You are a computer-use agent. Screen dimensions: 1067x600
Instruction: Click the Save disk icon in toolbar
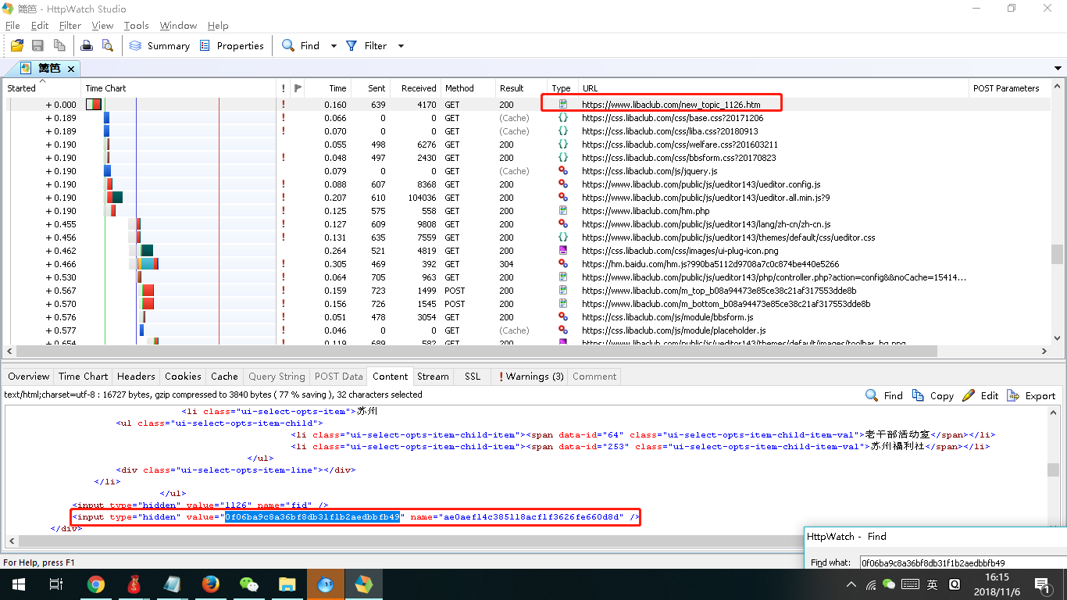pyautogui.click(x=38, y=46)
